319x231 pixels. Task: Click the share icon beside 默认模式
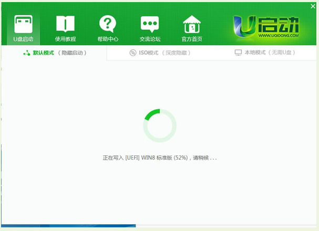click(x=27, y=53)
